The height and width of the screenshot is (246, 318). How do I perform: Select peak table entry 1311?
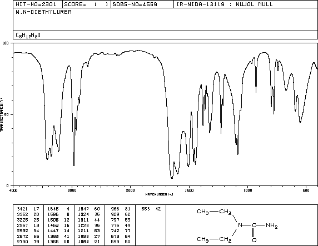(x=83, y=220)
